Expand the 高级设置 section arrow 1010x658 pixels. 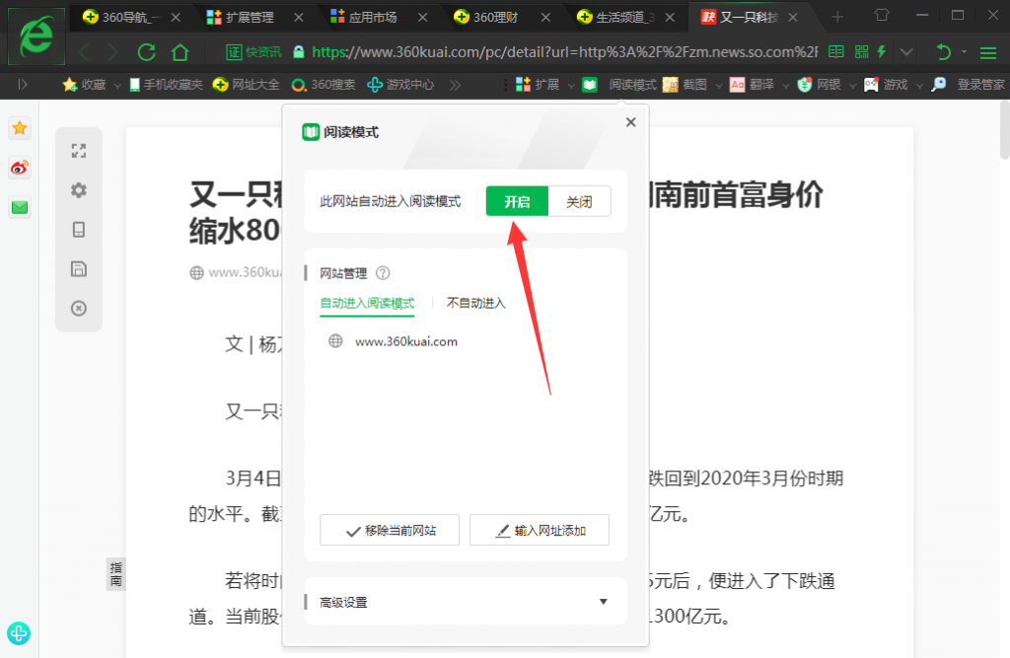pyautogui.click(x=603, y=602)
